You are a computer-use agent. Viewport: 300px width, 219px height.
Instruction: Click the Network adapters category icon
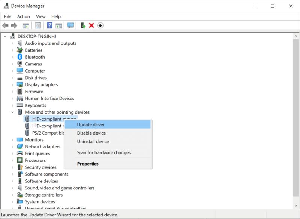(19, 146)
